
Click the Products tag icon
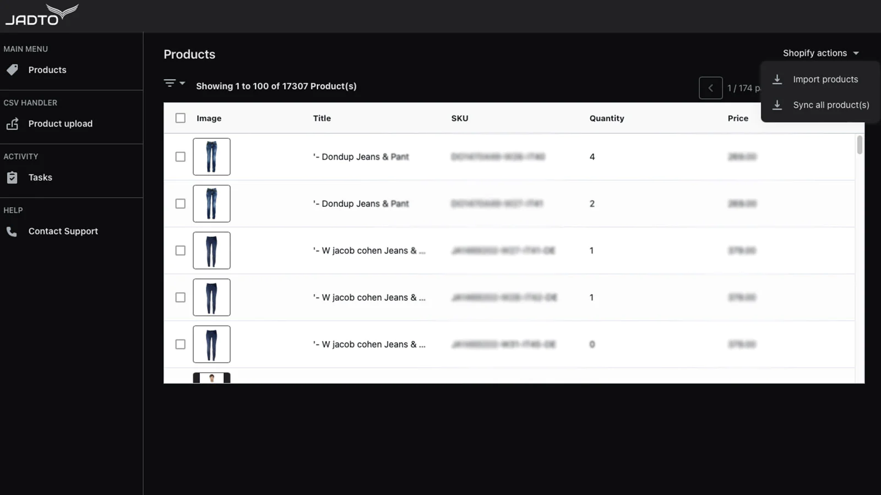pyautogui.click(x=12, y=70)
